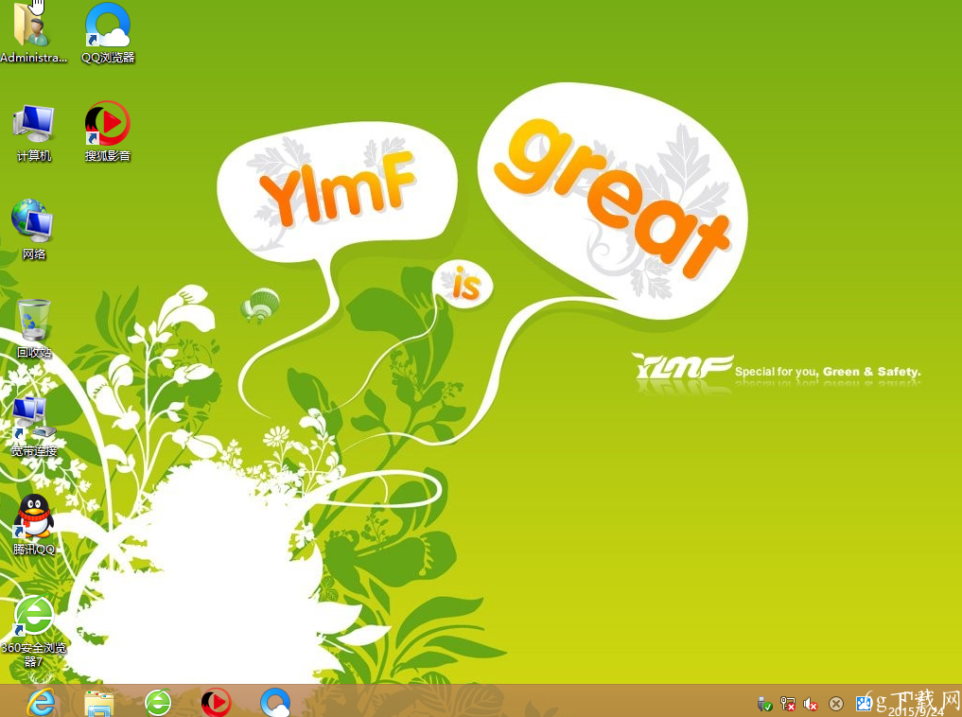Open File Explorer from taskbar
The image size is (962, 717).
[98, 703]
